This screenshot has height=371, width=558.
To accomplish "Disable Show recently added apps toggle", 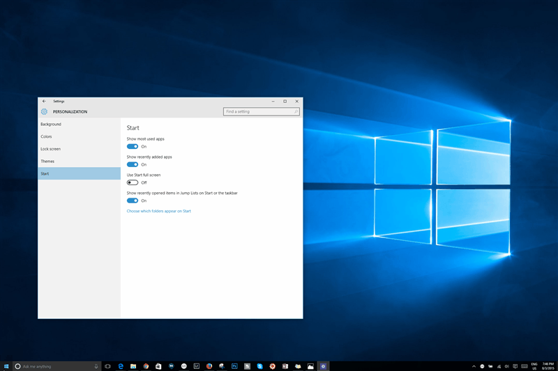I will point(133,164).
